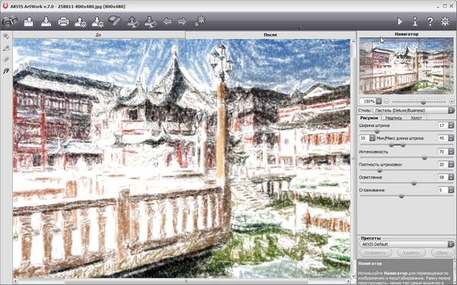Open preferences gear icon
The height and width of the screenshot is (285, 457).
coord(445,21)
